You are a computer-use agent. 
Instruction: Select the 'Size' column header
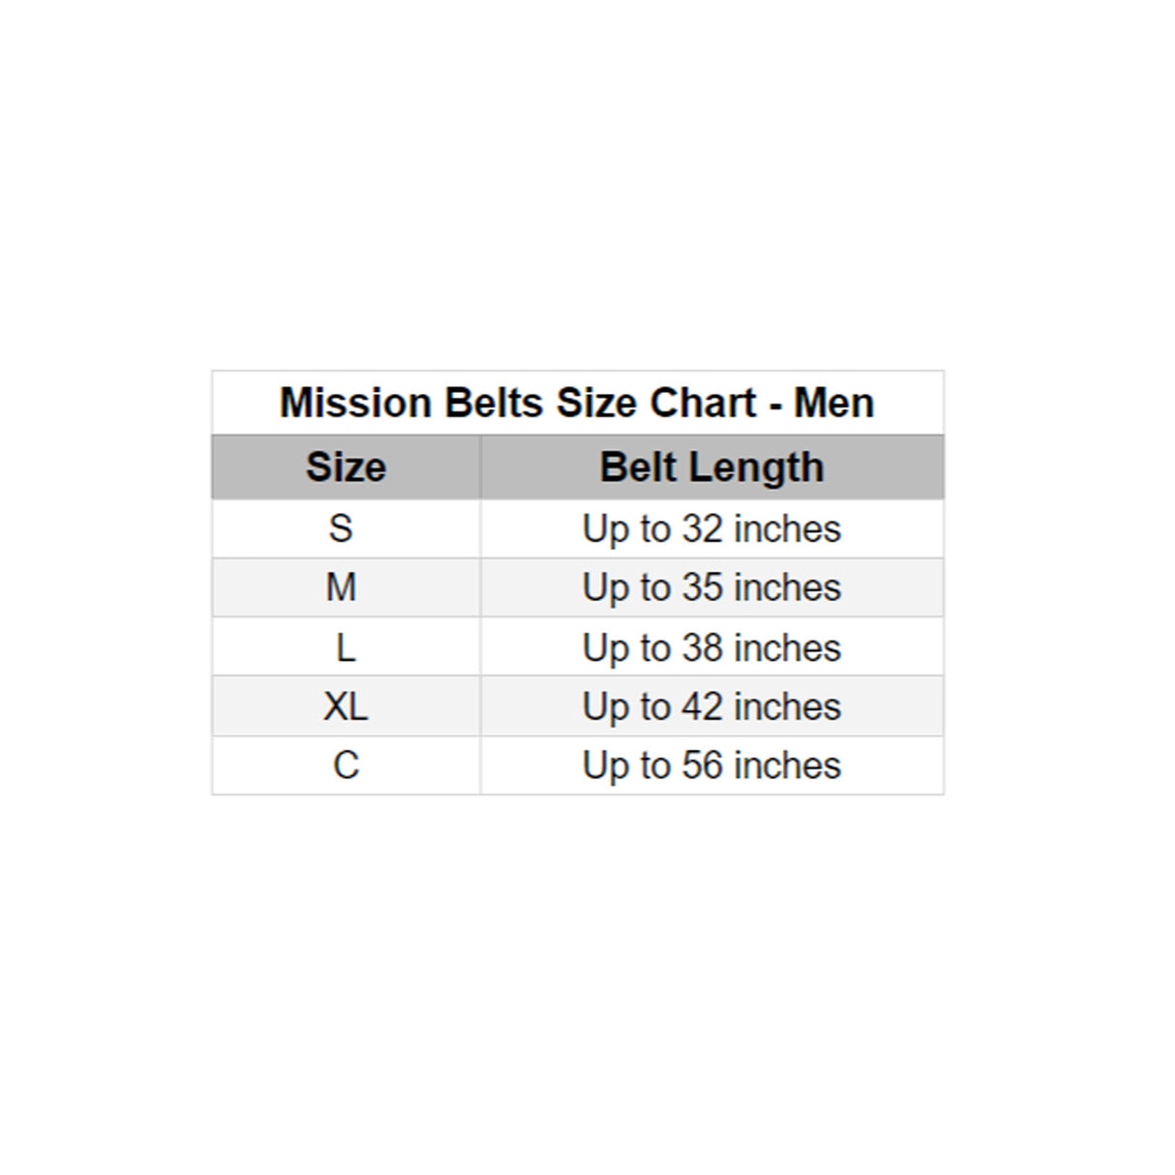(x=346, y=467)
